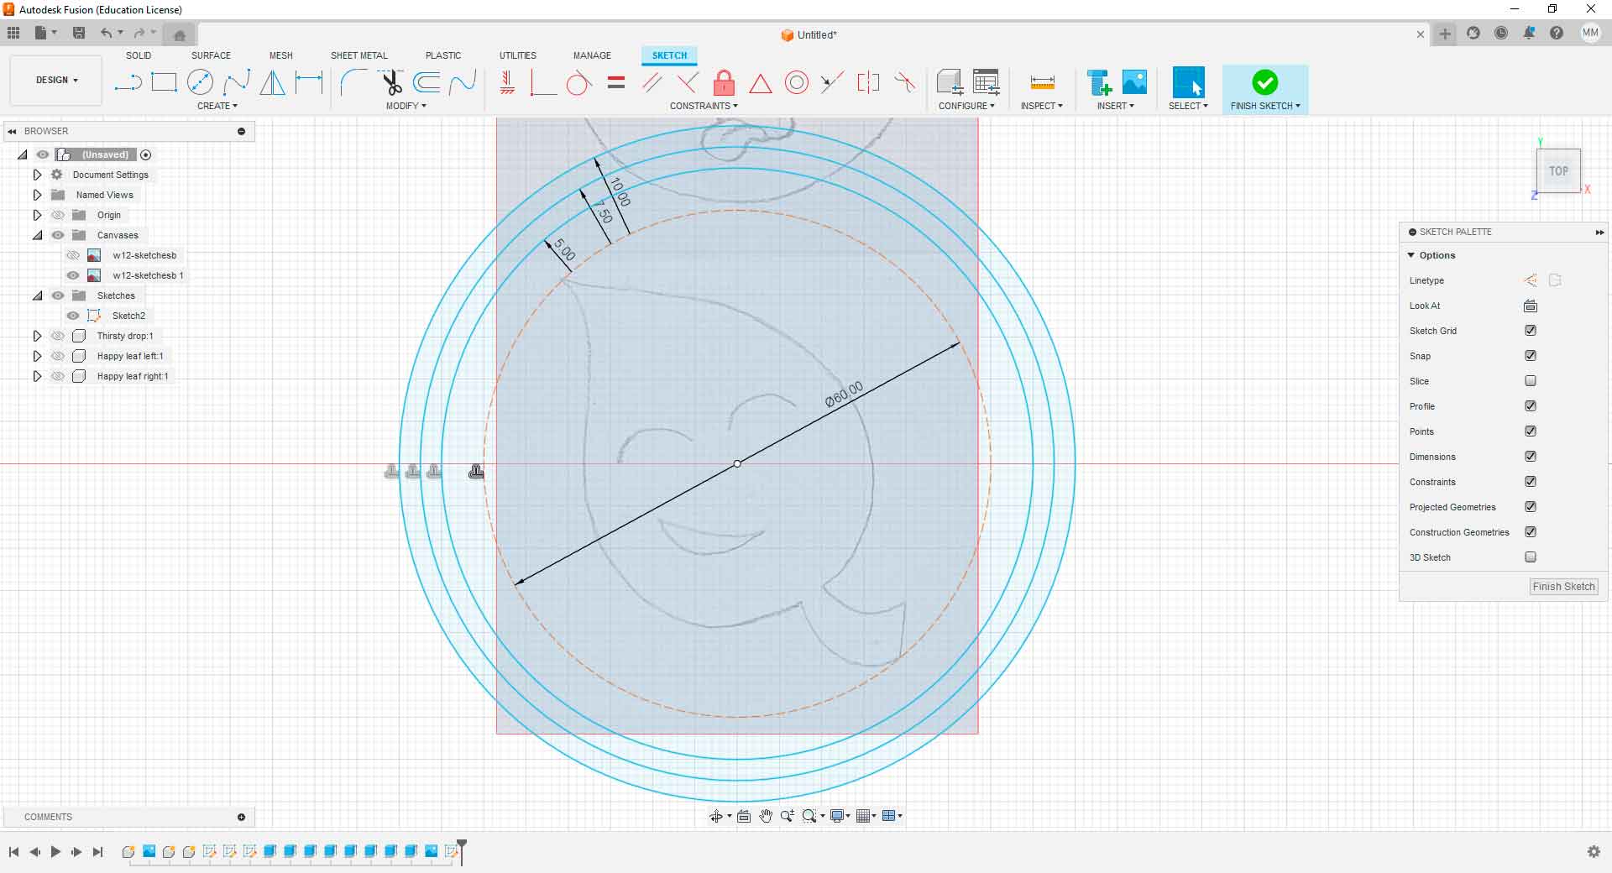Select the Center Diameter Circle tool
The image size is (1612, 873).
[200, 82]
